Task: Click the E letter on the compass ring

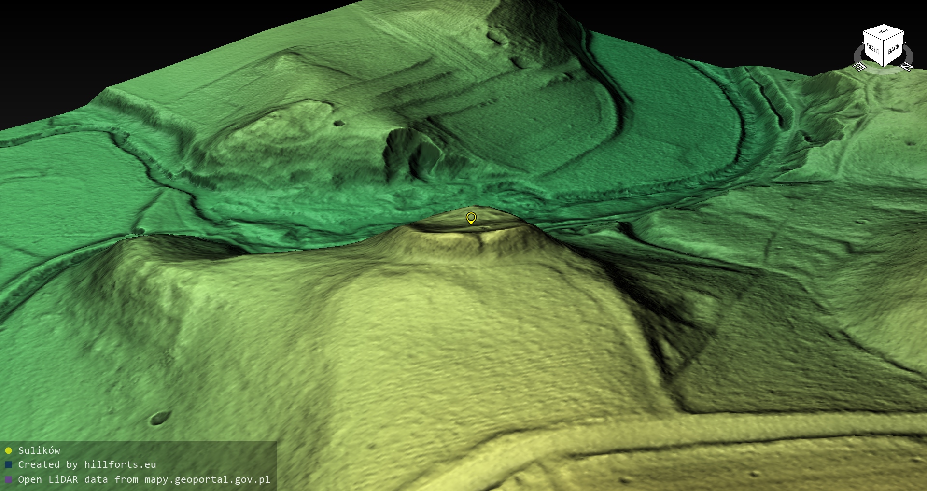Action: click(x=859, y=66)
